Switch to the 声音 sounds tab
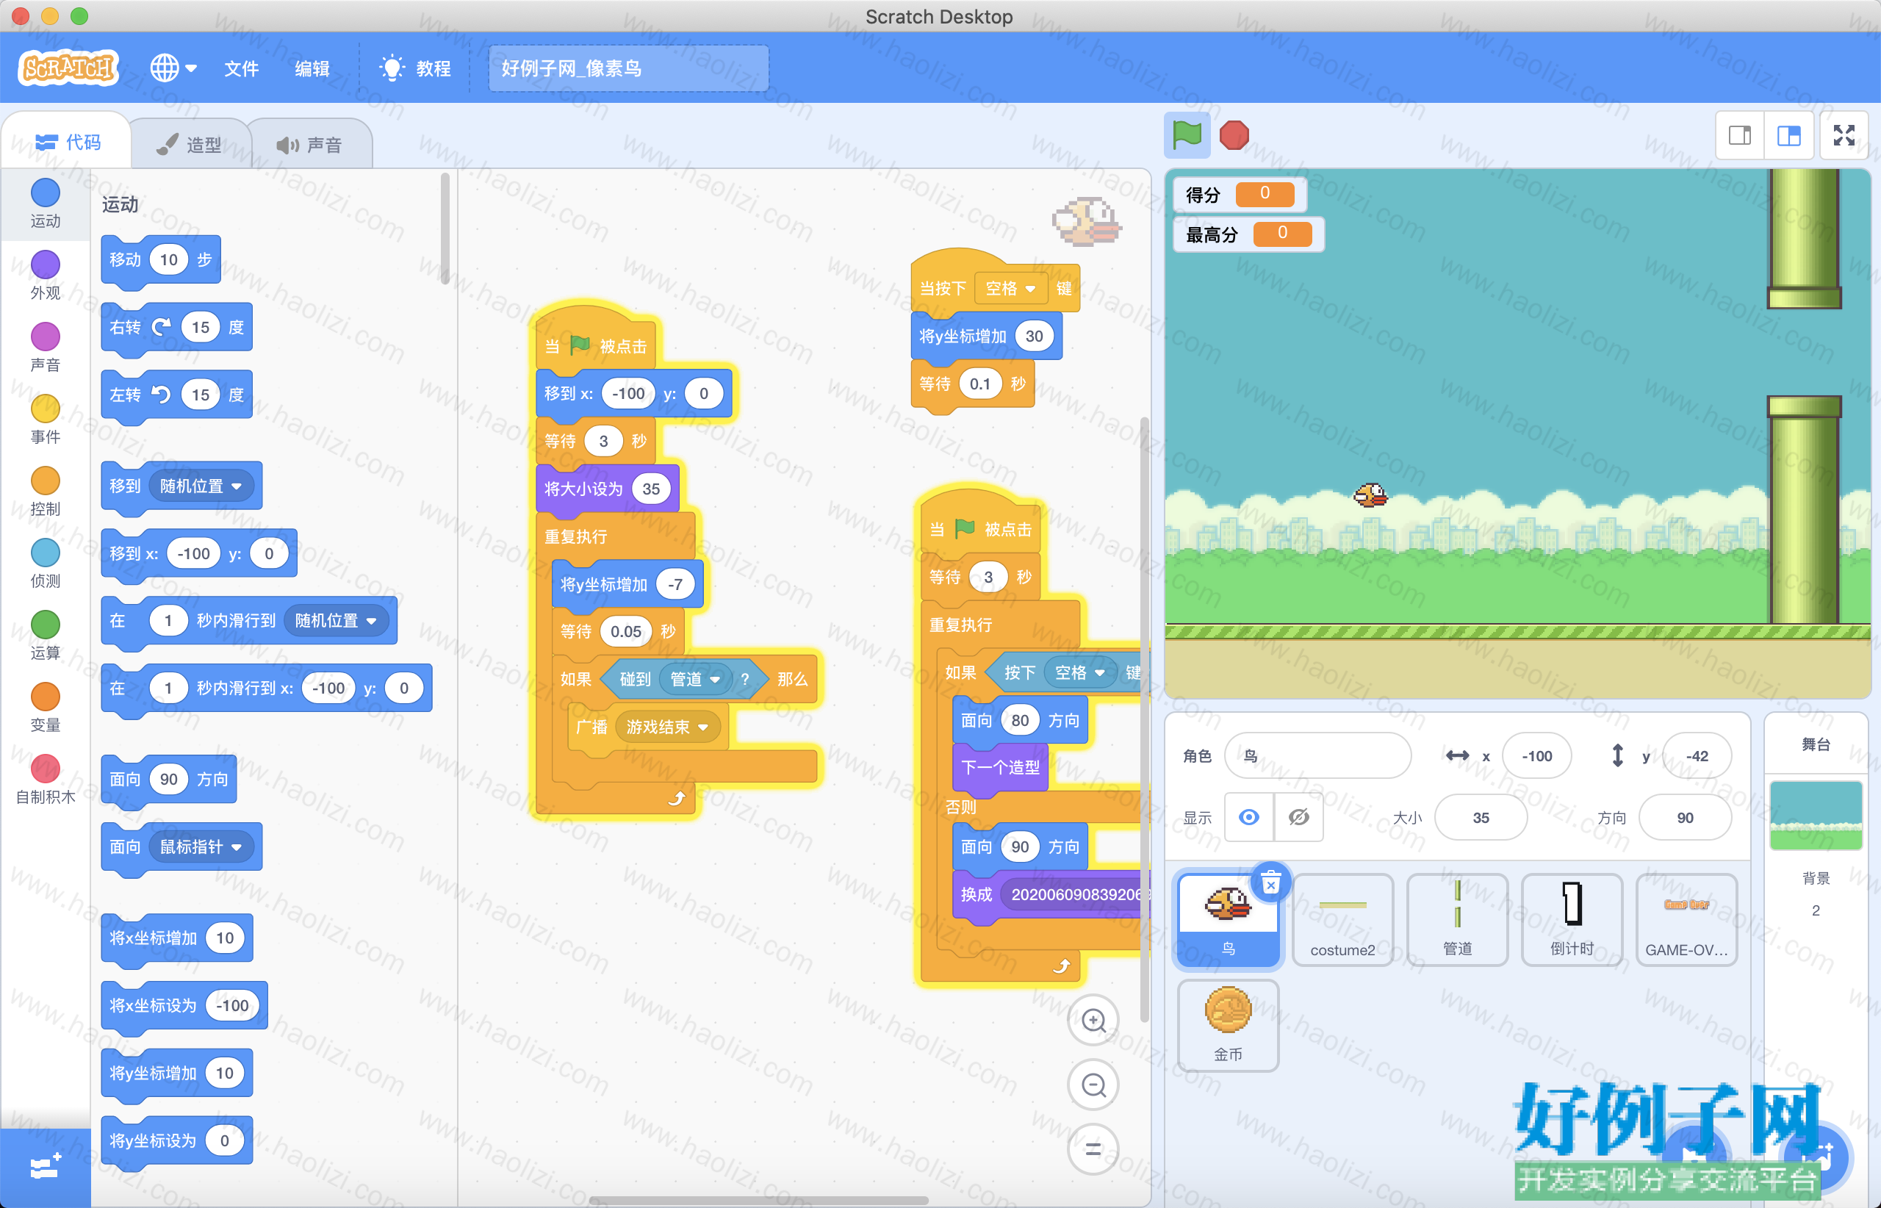Image resolution: width=1881 pixels, height=1208 pixels. pyautogui.click(x=309, y=144)
